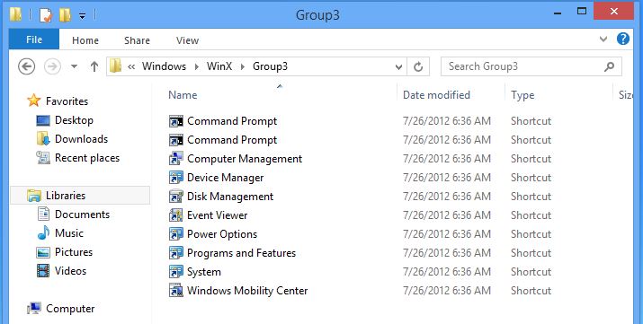Open Downloads in Favorites
Image resolution: width=643 pixels, height=324 pixels.
(x=81, y=139)
